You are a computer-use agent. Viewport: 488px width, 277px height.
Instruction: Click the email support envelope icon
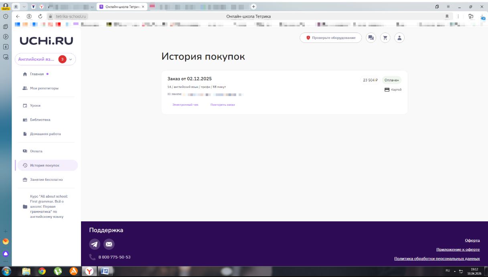point(109,244)
